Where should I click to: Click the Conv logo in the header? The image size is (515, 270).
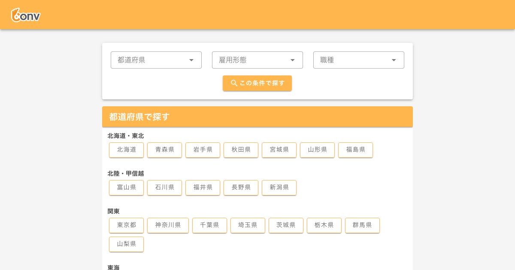pyautogui.click(x=26, y=15)
